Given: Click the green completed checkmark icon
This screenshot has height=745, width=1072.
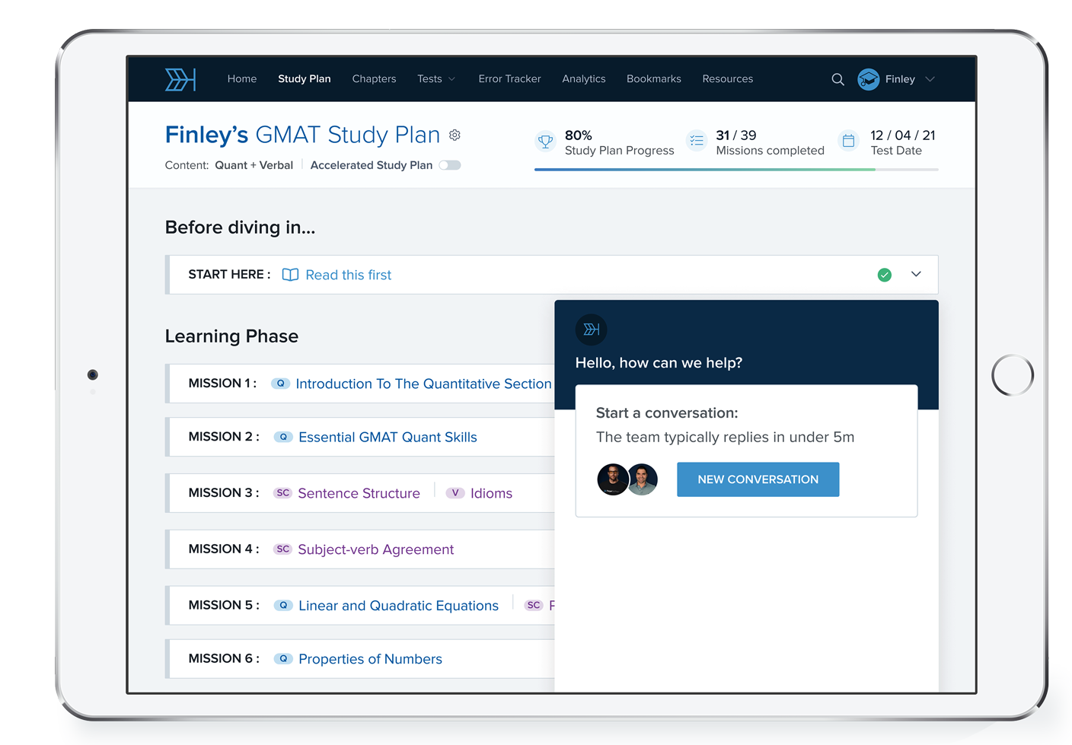Looking at the screenshot, I should click(884, 275).
